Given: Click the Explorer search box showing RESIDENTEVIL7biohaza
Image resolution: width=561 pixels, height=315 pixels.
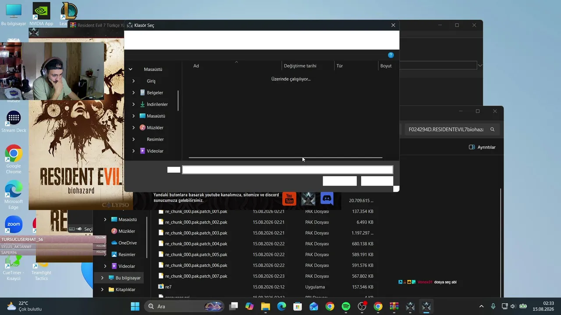Looking at the screenshot, I should [451, 129].
